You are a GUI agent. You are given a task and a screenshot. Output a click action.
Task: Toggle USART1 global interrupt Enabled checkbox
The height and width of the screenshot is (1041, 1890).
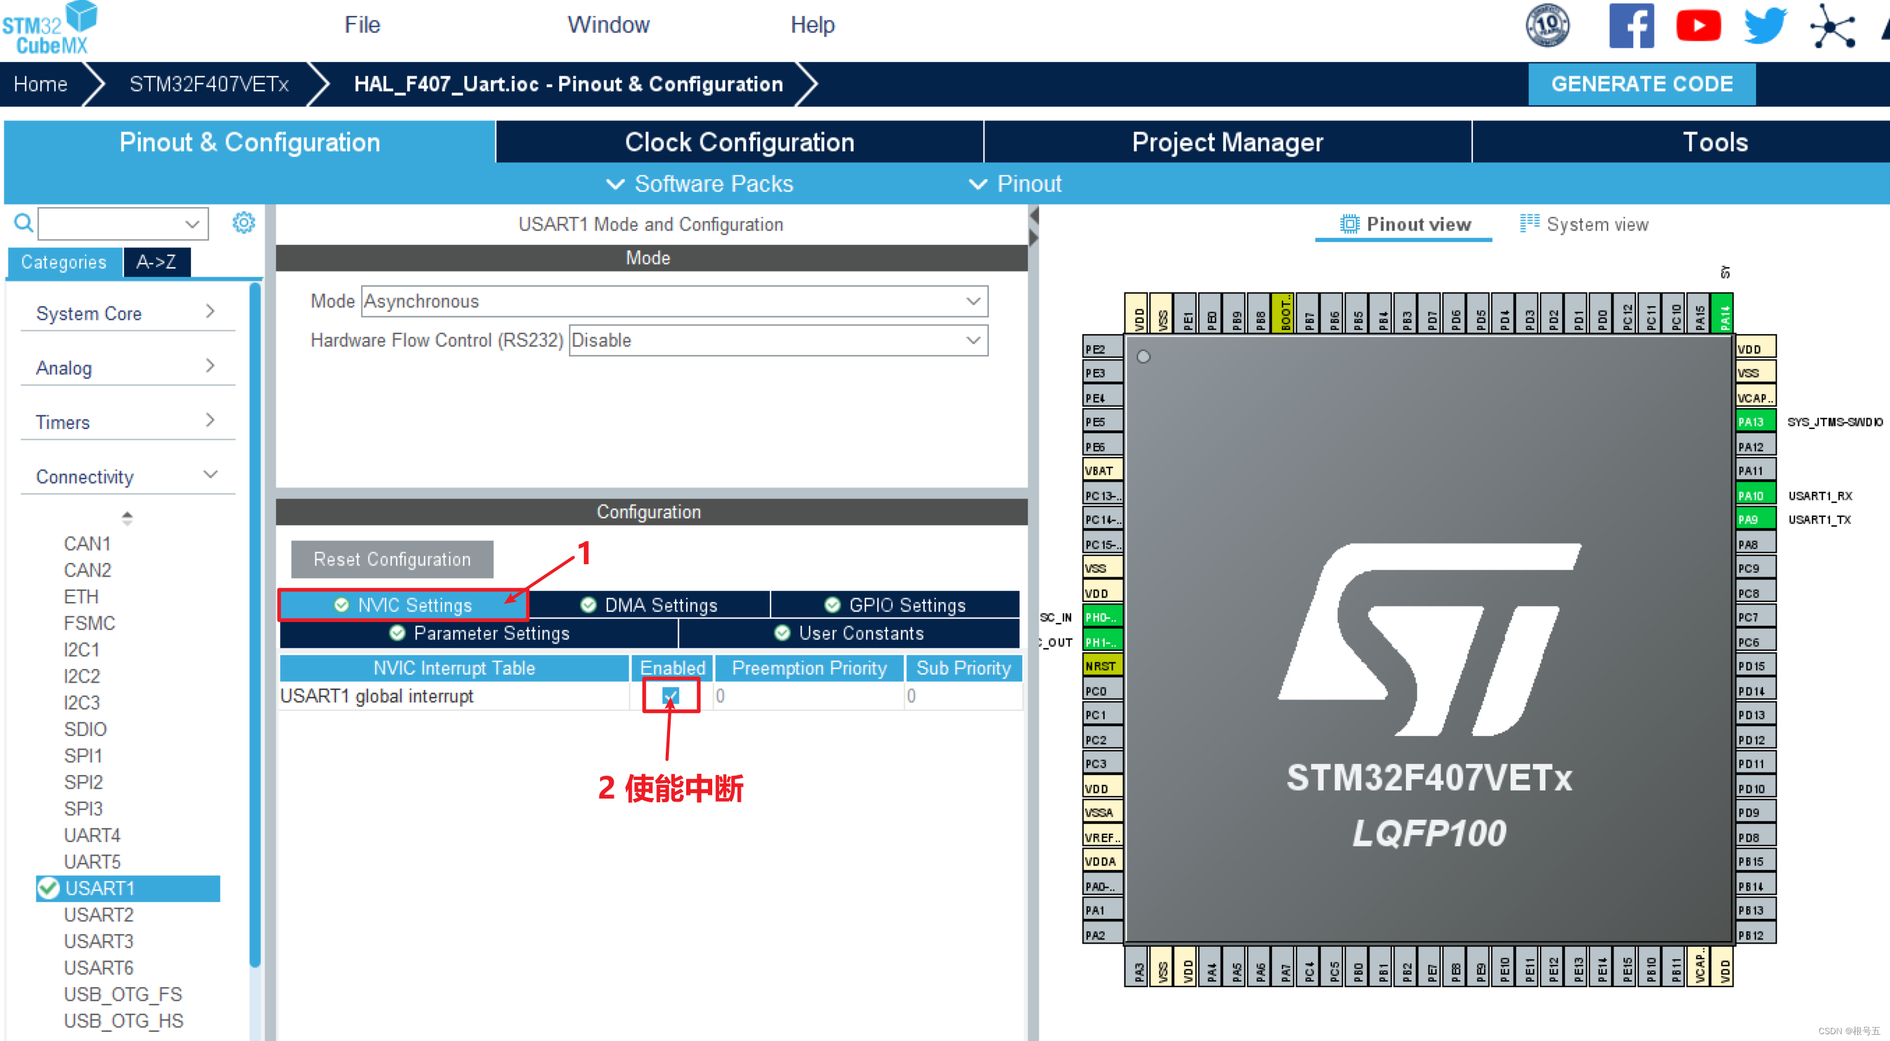coord(671,696)
